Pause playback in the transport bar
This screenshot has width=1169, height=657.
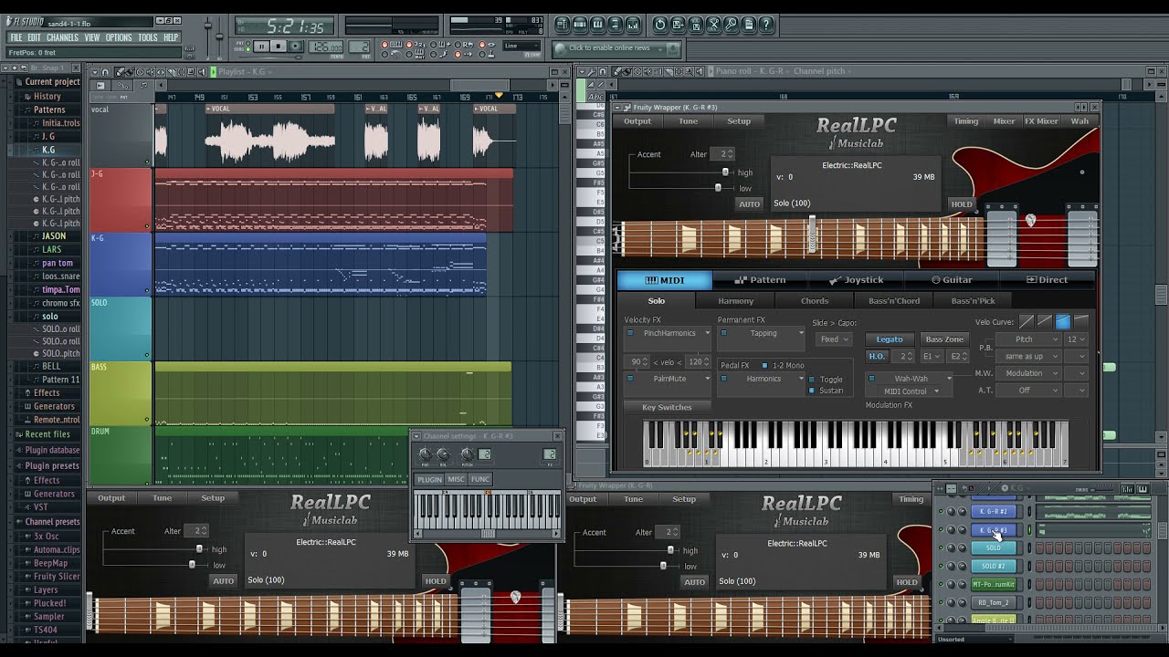(x=261, y=47)
